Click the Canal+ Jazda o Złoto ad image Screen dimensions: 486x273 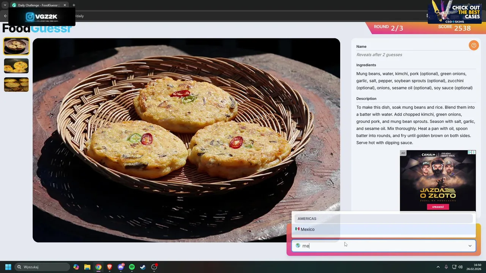pyautogui.click(x=438, y=180)
